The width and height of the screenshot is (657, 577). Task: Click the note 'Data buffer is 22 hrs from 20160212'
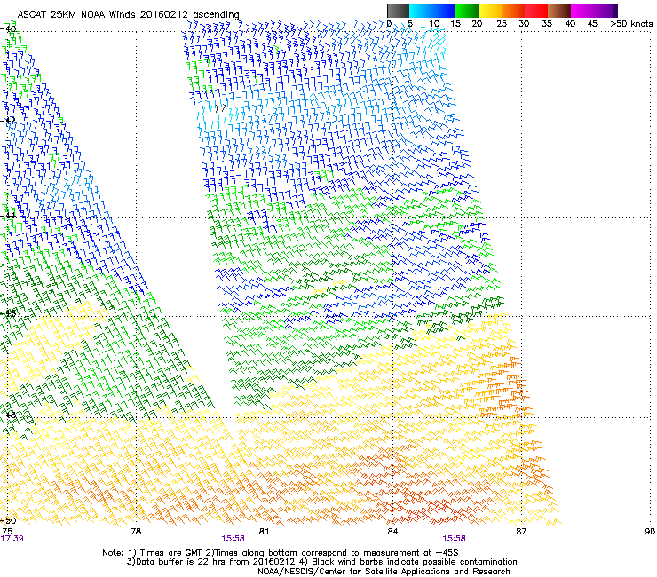coord(214,562)
